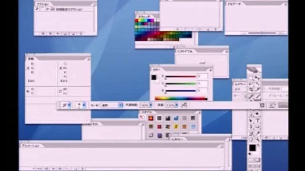The height and width of the screenshot is (171, 305).
Task: Select the Crop tool in toolbox
Action: (251, 90)
